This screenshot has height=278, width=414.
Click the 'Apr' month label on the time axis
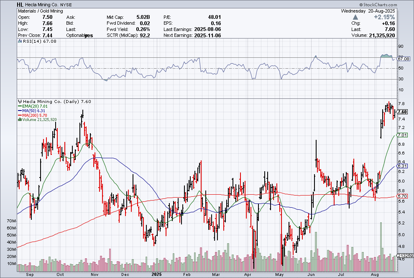coord(248,275)
